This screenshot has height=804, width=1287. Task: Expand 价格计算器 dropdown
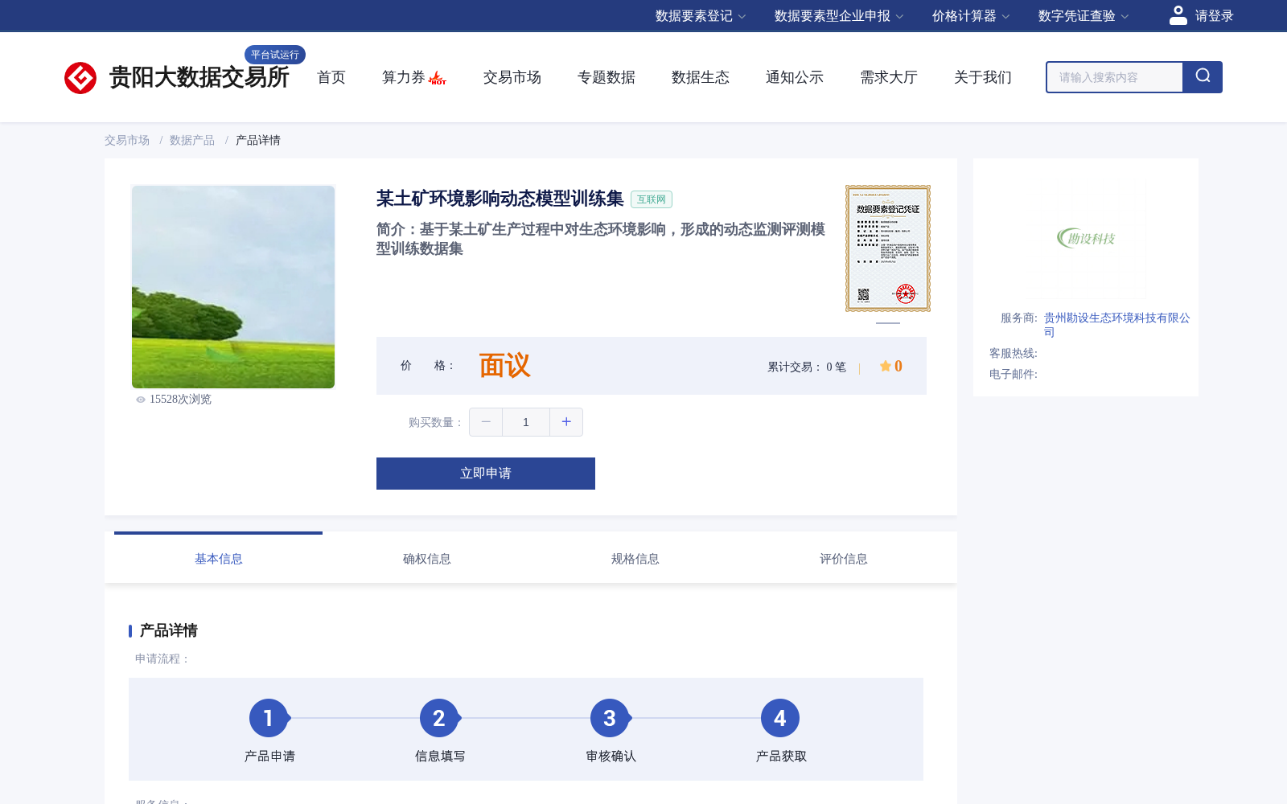pos(971,16)
